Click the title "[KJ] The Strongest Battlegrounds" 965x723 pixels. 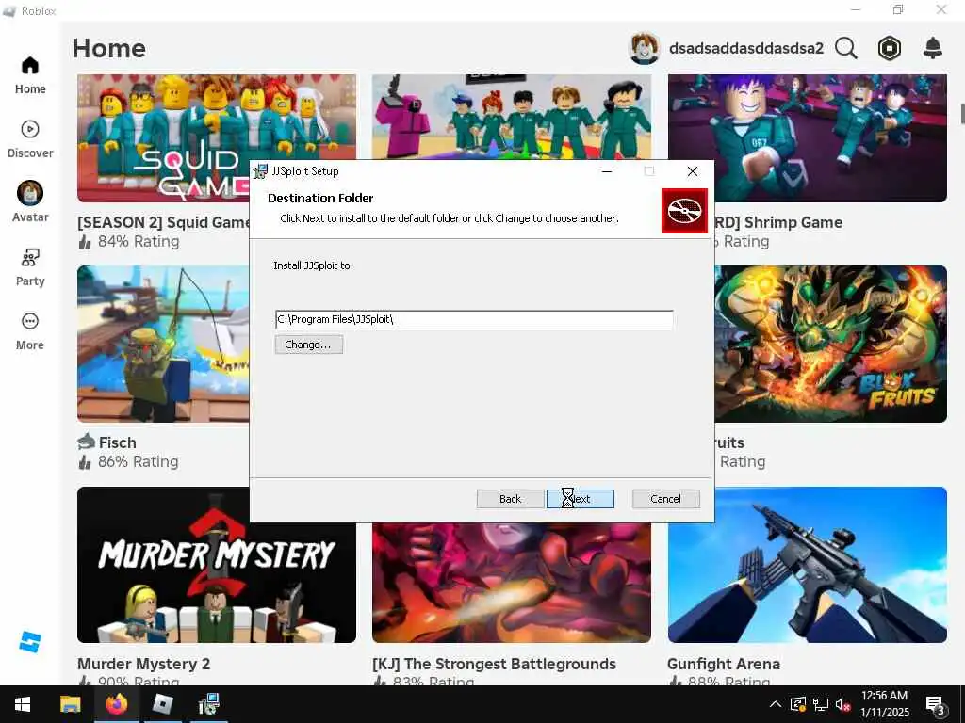pyautogui.click(x=494, y=664)
